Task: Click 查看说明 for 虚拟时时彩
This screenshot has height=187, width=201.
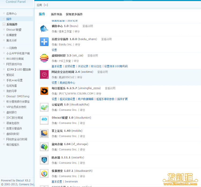Action: point(92,55)
